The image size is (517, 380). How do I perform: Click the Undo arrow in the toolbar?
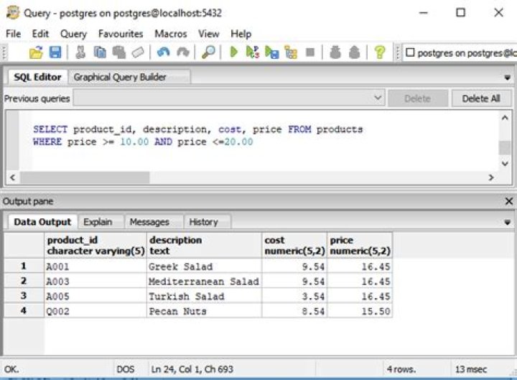(163, 52)
